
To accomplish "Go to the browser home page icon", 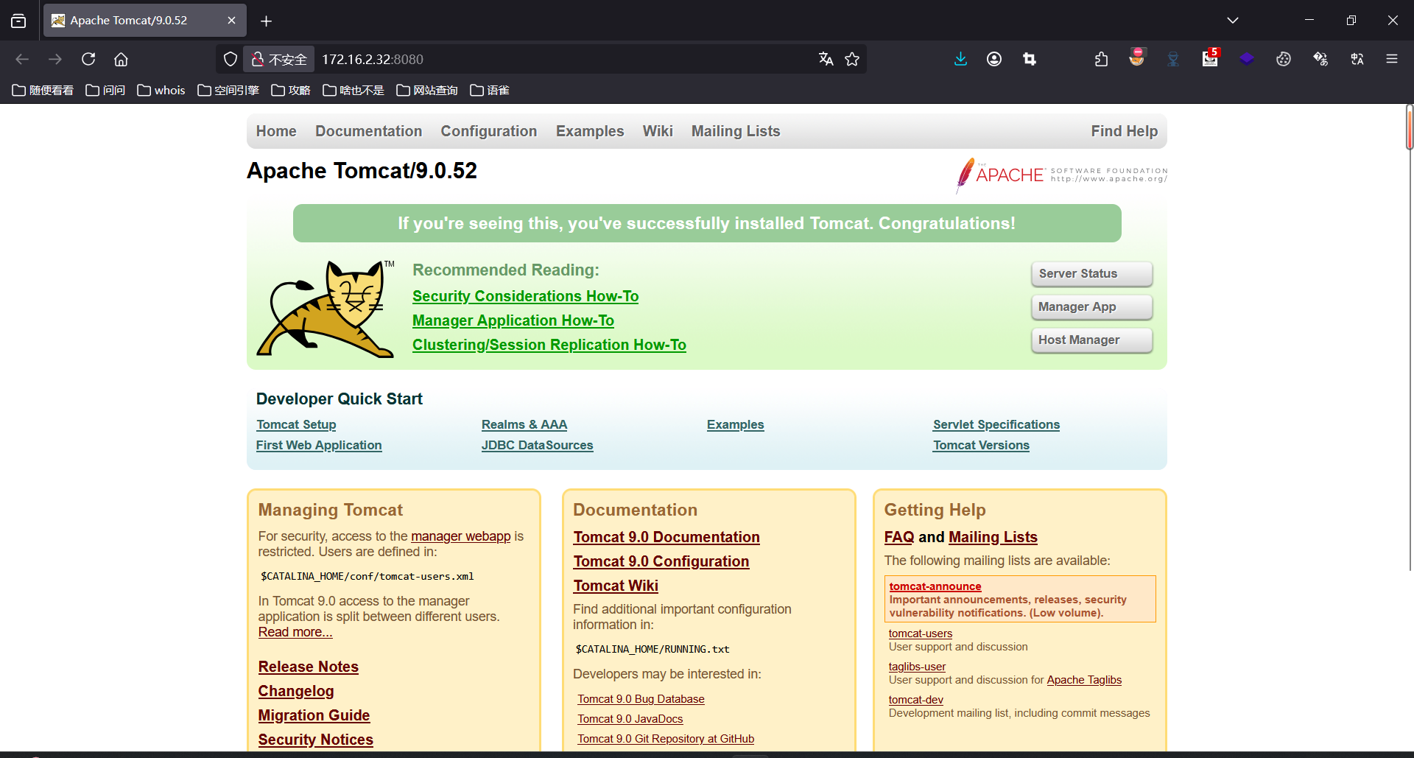I will coord(121,59).
